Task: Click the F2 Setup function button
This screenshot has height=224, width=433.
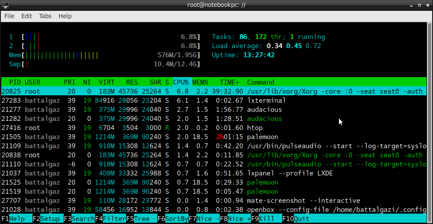Action: tap(48, 219)
